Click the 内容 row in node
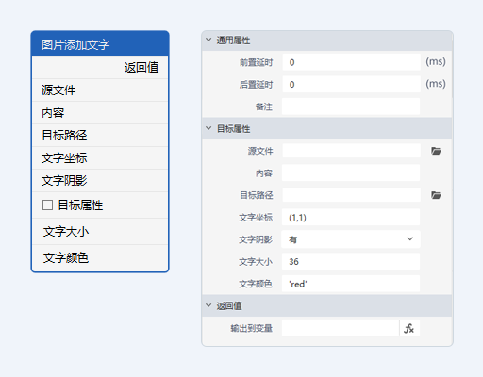The image size is (483, 377). pos(100,113)
